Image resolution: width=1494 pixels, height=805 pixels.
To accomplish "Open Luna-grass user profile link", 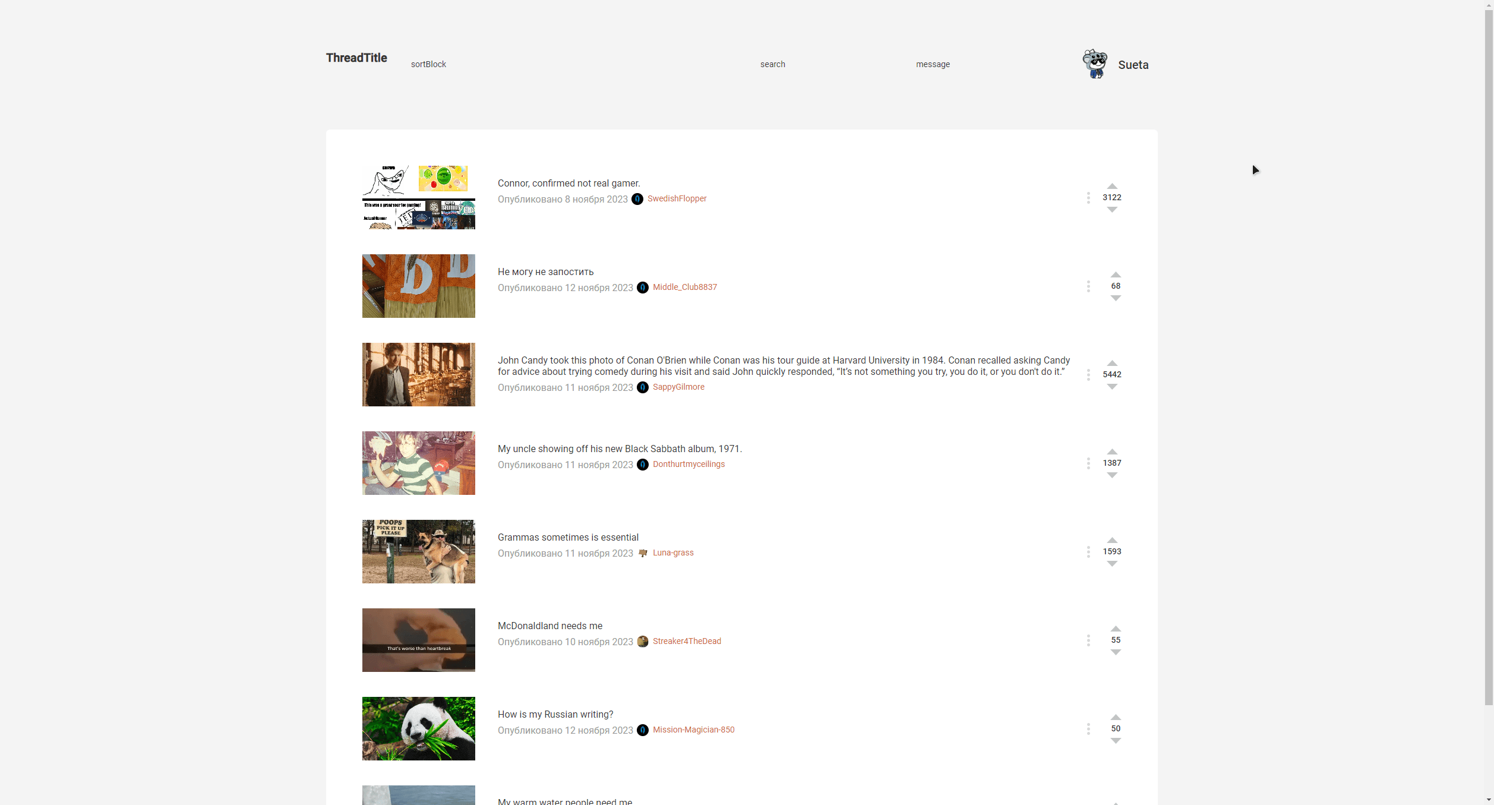I will [673, 553].
